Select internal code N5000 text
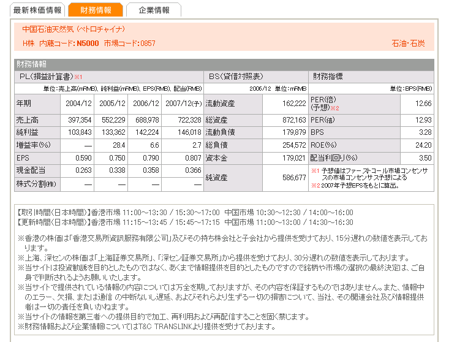Viewport: 457px width, 342px height. point(88,44)
